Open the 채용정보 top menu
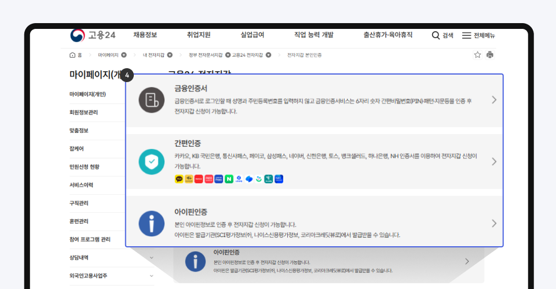The width and height of the screenshot is (556, 289). (145, 35)
